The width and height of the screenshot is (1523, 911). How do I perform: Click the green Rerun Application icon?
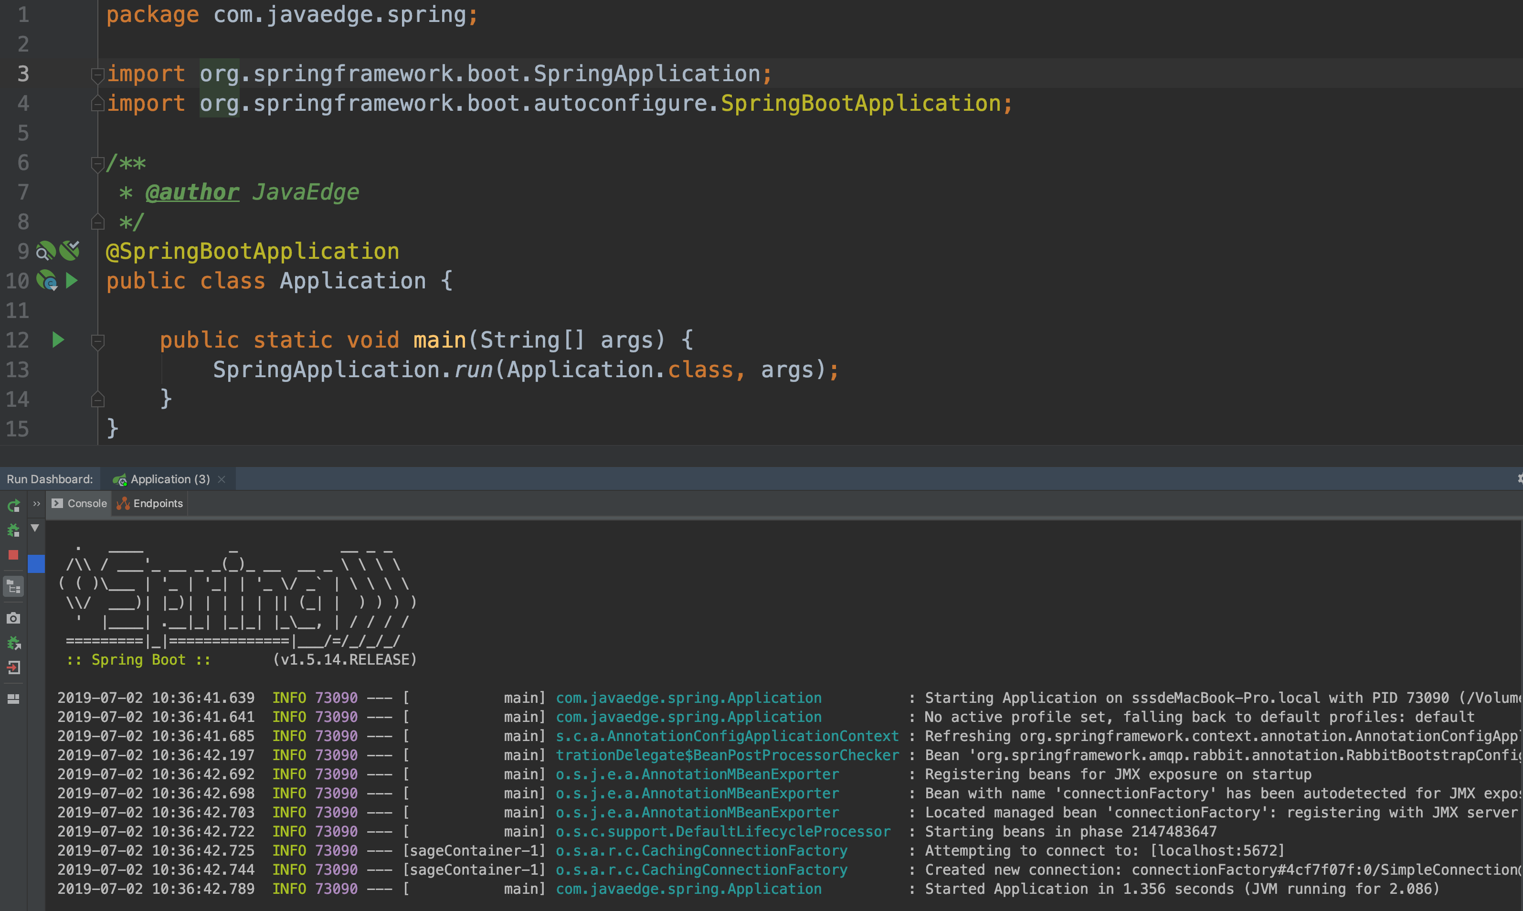pyautogui.click(x=13, y=506)
